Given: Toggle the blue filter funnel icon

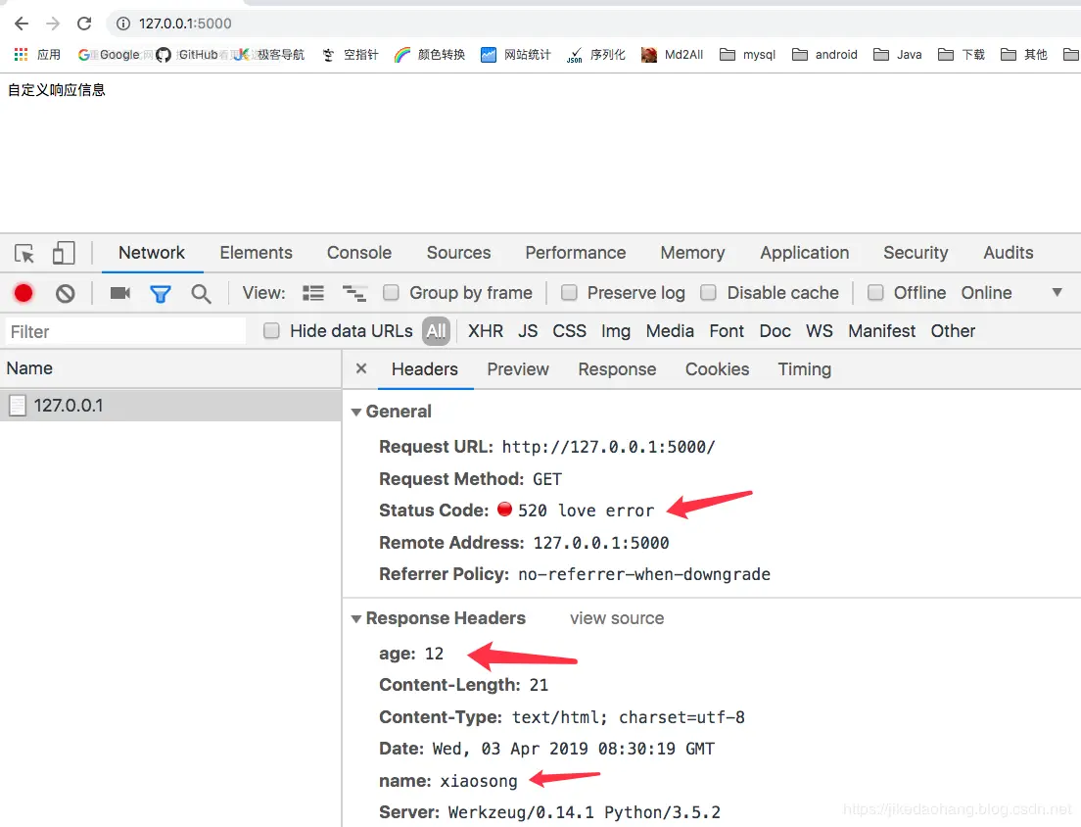Looking at the screenshot, I should (161, 294).
